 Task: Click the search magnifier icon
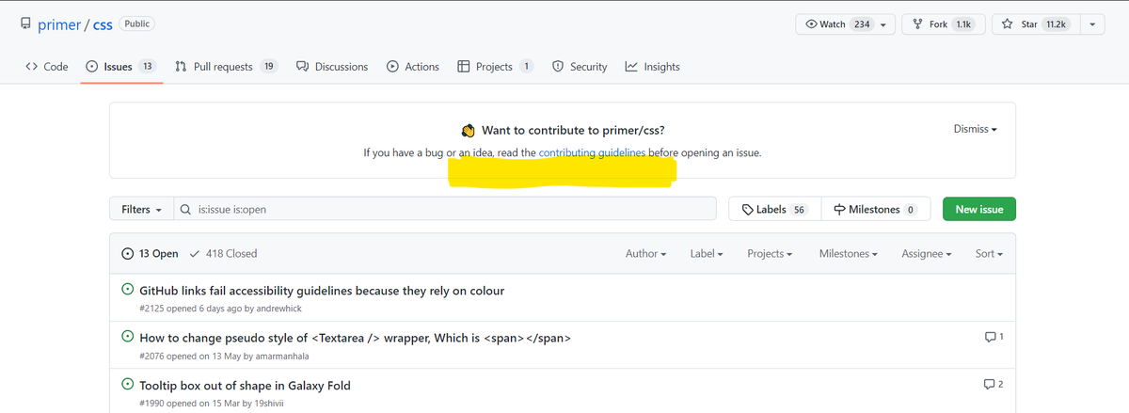tap(186, 209)
